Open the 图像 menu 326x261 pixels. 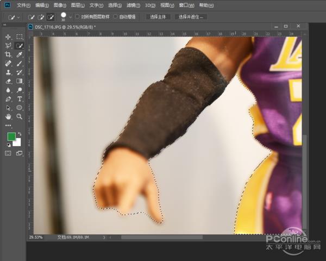click(59, 5)
